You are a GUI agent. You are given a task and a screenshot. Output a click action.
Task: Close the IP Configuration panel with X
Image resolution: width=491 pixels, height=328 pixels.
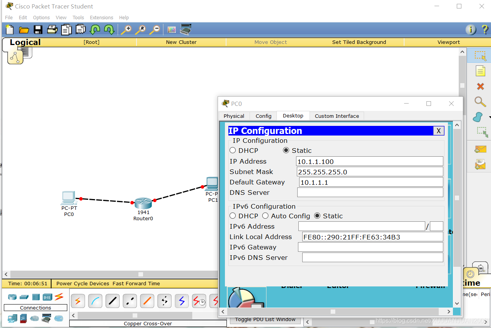[x=439, y=131]
